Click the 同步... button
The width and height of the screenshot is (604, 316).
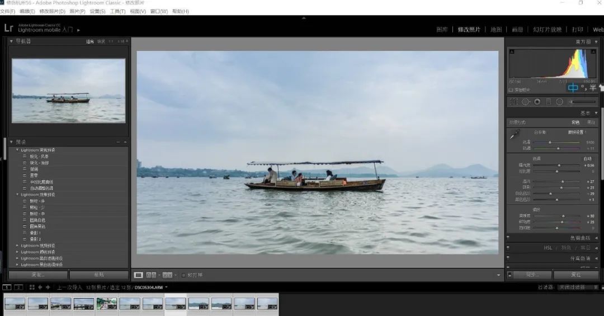(x=532, y=275)
